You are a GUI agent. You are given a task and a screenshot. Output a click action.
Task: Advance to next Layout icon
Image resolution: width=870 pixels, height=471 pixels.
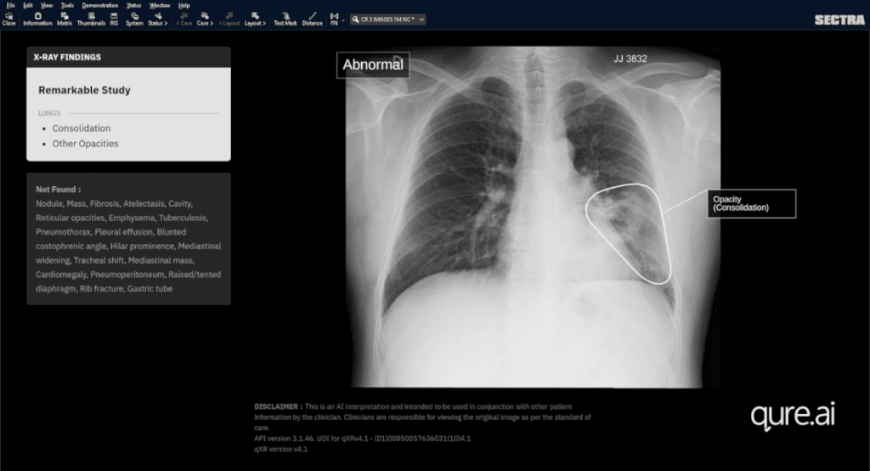click(255, 20)
